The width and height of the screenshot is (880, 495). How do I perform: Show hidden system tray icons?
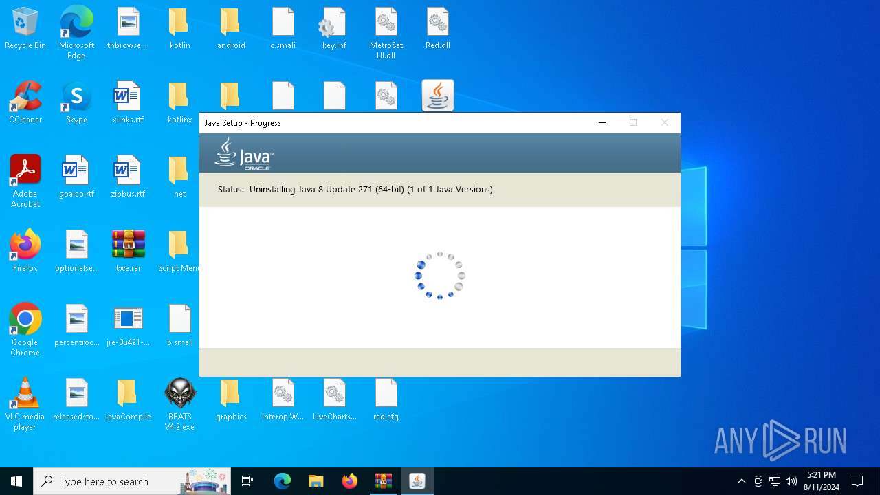click(741, 481)
